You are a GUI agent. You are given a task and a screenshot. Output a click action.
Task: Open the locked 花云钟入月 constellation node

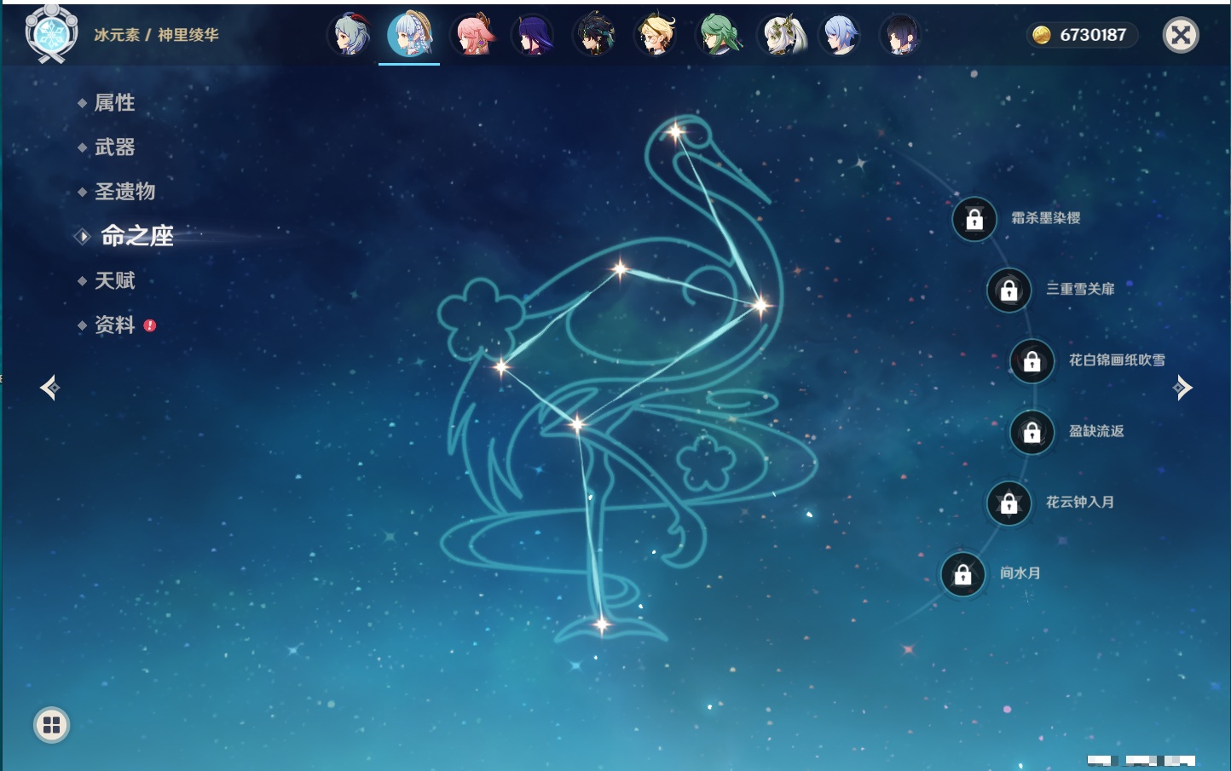coord(1009,503)
